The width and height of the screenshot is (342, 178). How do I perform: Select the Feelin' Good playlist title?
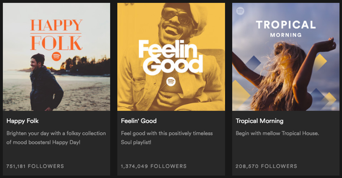(x=139, y=121)
